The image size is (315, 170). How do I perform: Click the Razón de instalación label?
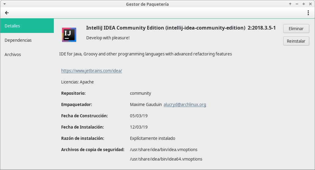83,138
